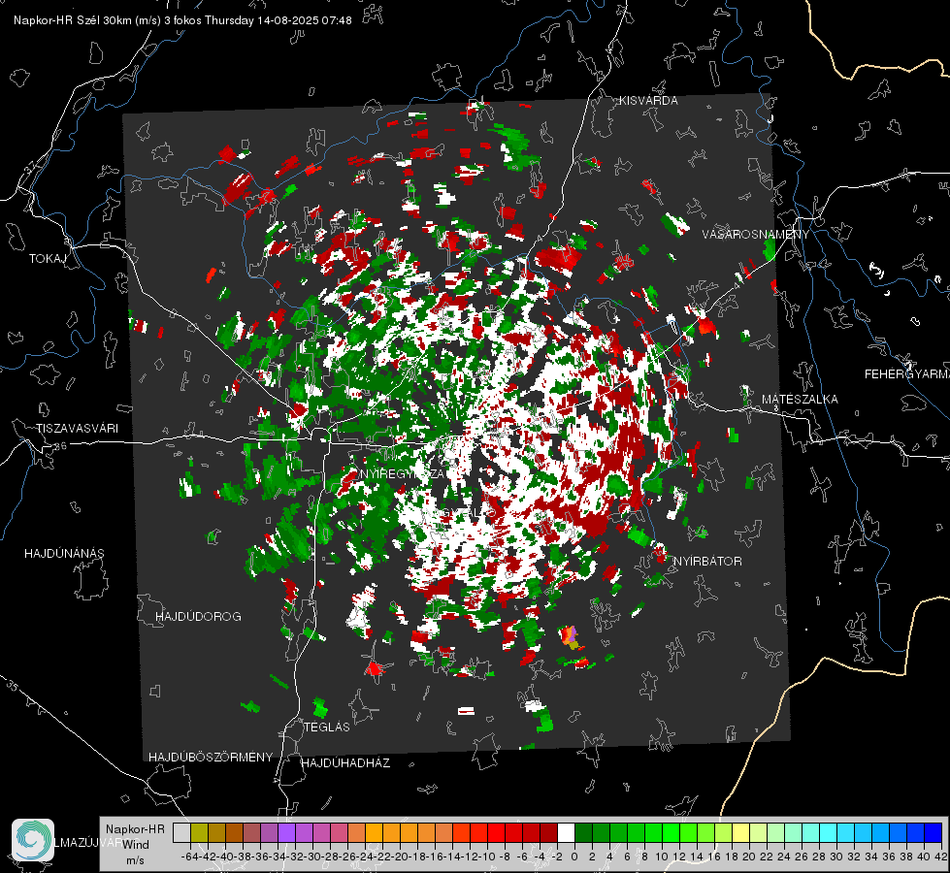This screenshot has width=950, height=873.
Task: Select the HAJDÚHADHÁZ city label
Action: point(345,763)
